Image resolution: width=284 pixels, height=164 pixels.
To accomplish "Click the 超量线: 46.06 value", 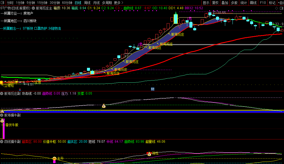I will (x=155, y=142).
